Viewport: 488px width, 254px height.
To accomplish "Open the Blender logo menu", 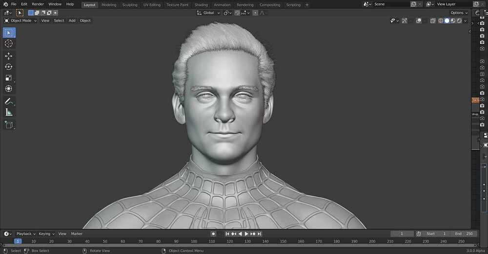I will coord(5,4).
